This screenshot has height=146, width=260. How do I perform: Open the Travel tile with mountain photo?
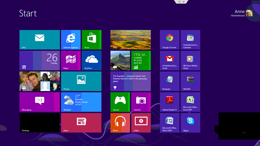[120, 60]
